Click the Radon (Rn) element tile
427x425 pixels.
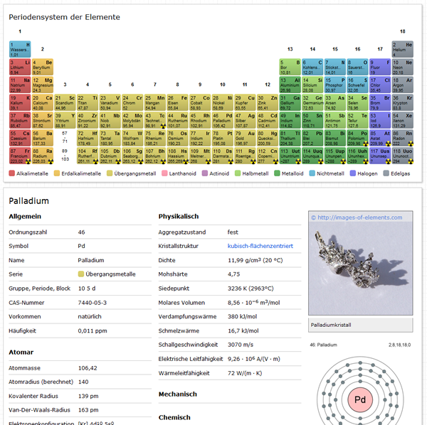point(403,138)
